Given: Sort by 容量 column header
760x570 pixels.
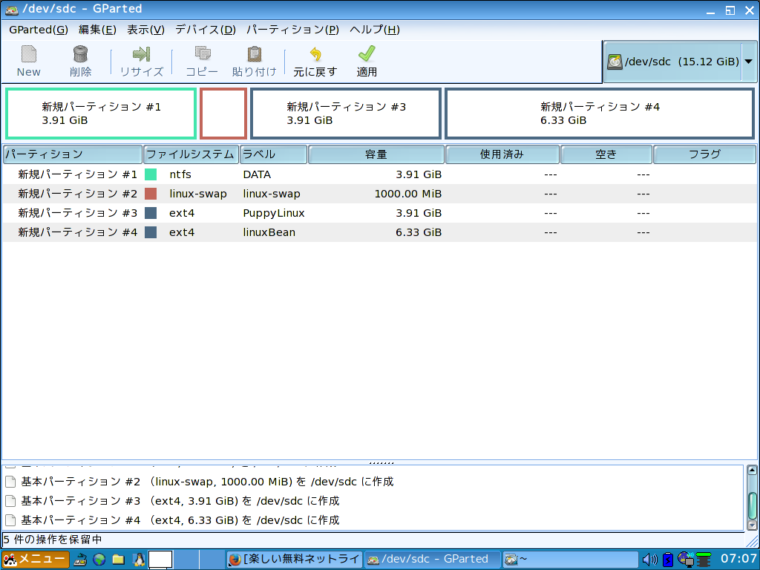Looking at the screenshot, I should click(x=376, y=154).
